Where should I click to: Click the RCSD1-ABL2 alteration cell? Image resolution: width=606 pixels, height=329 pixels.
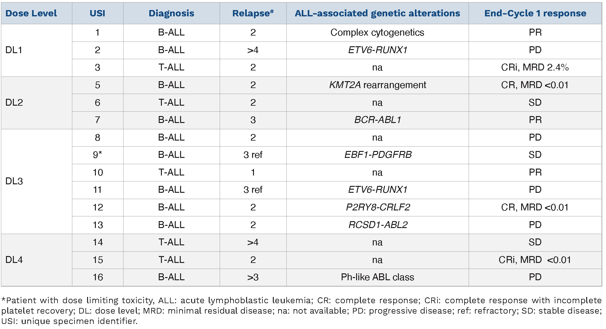tap(378, 225)
